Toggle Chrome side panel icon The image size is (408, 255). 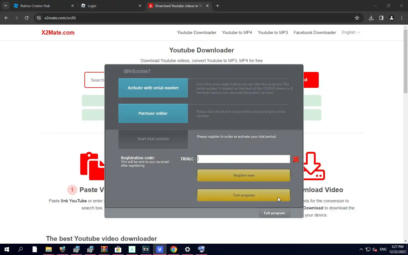click(x=381, y=18)
